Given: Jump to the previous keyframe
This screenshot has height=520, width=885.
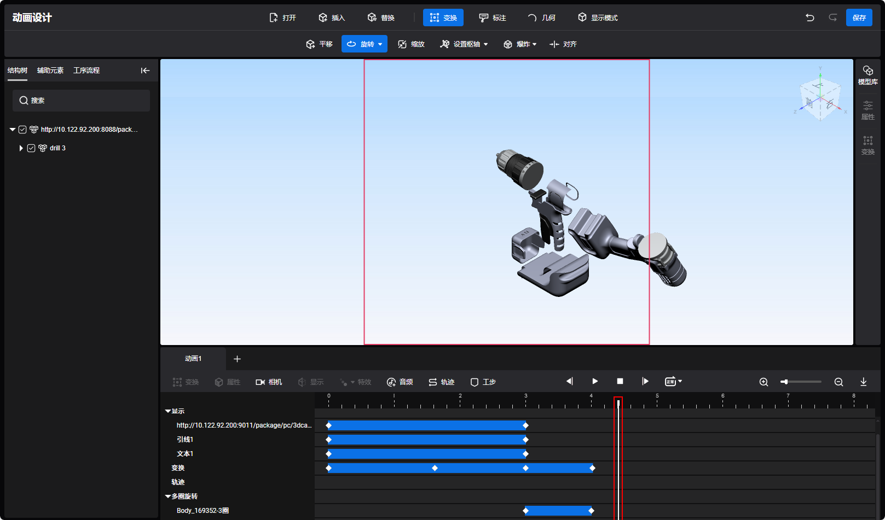Looking at the screenshot, I should pyautogui.click(x=570, y=381).
